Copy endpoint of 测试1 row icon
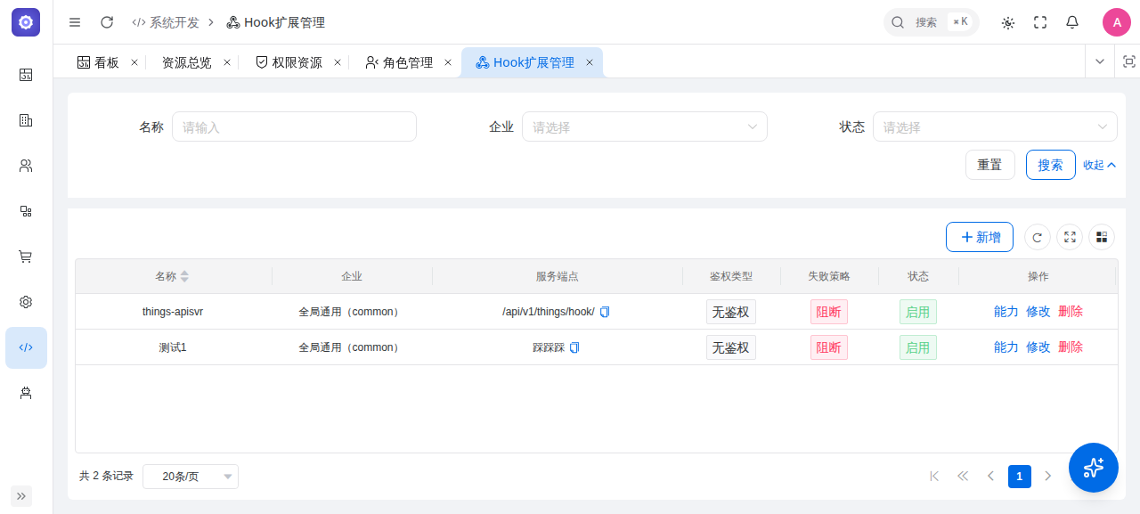The width and height of the screenshot is (1140, 514). point(574,347)
